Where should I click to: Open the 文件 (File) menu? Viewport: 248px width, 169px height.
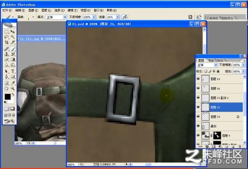(7, 10)
